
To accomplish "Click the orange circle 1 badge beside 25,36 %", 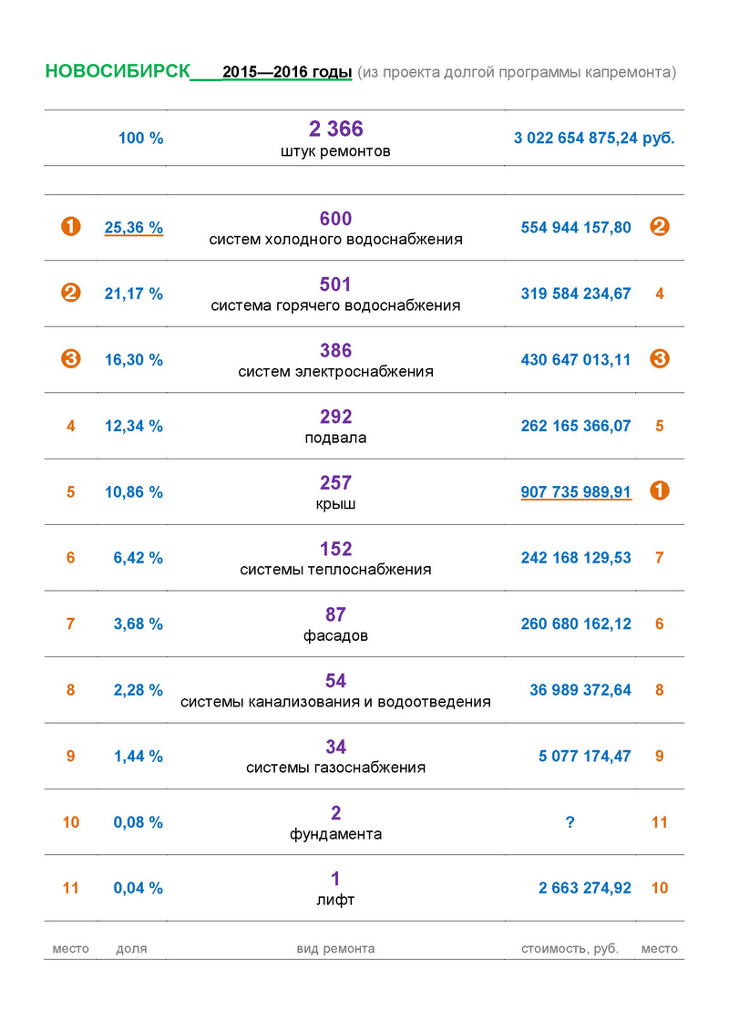I will [71, 227].
